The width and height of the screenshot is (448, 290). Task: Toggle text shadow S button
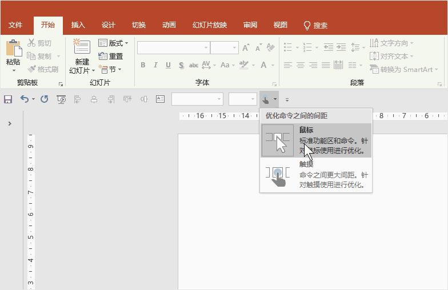click(181, 65)
